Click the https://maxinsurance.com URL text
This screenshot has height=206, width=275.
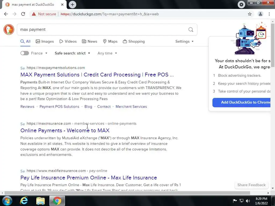[49, 123]
